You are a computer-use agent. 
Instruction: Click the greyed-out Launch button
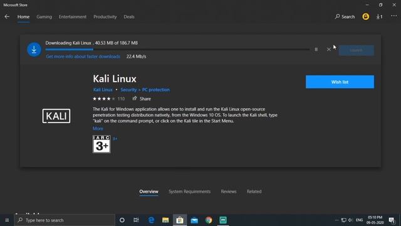(x=357, y=50)
